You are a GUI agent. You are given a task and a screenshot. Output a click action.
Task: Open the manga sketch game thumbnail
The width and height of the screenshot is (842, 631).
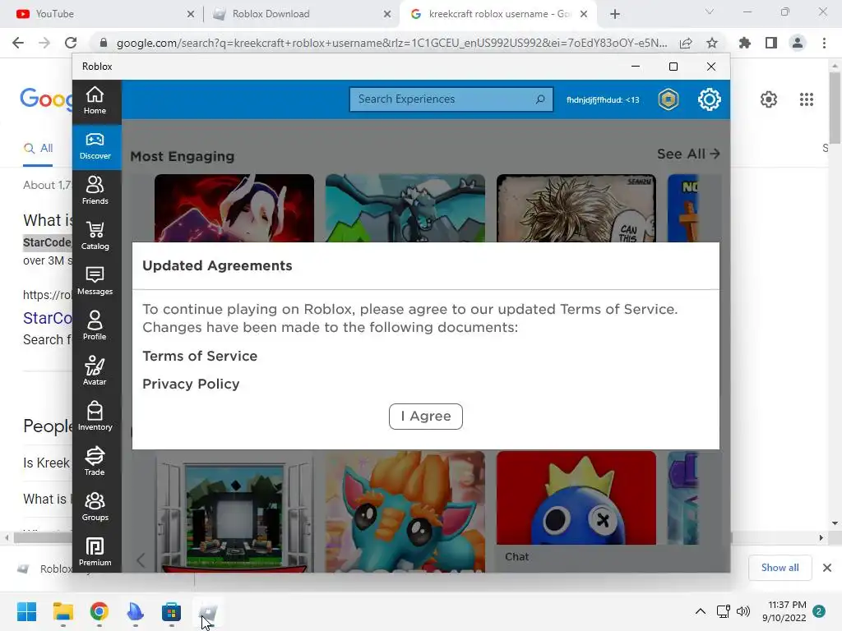tap(576, 208)
